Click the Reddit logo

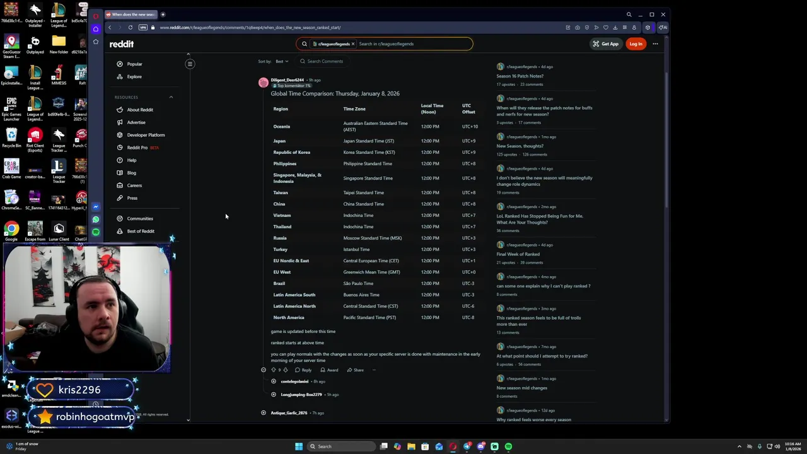(122, 44)
